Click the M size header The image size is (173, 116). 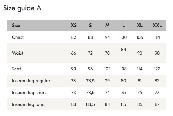tap(107, 26)
